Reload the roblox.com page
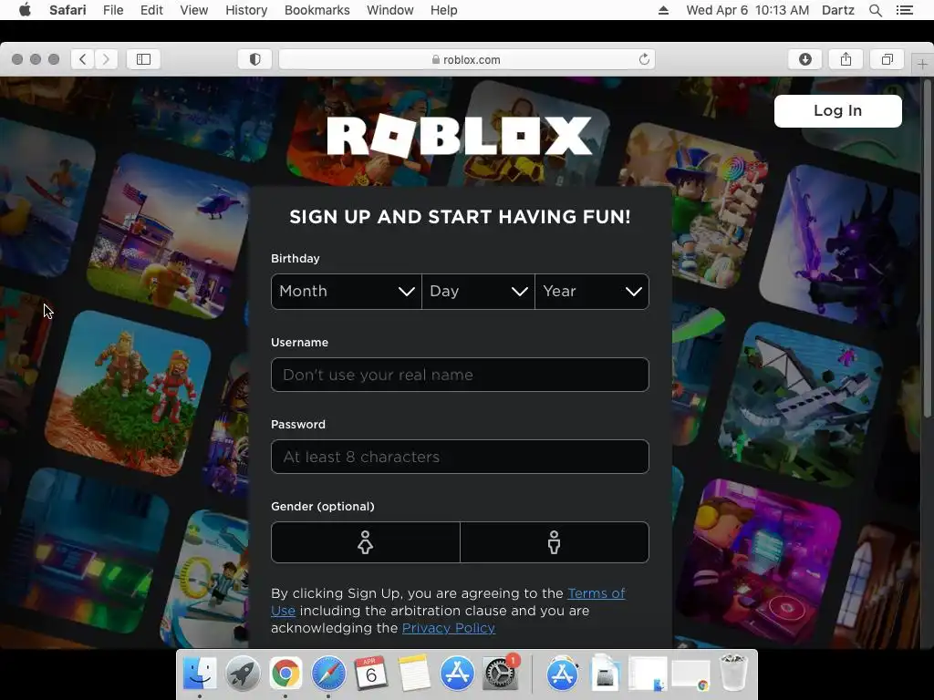934x700 pixels. pos(644,59)
